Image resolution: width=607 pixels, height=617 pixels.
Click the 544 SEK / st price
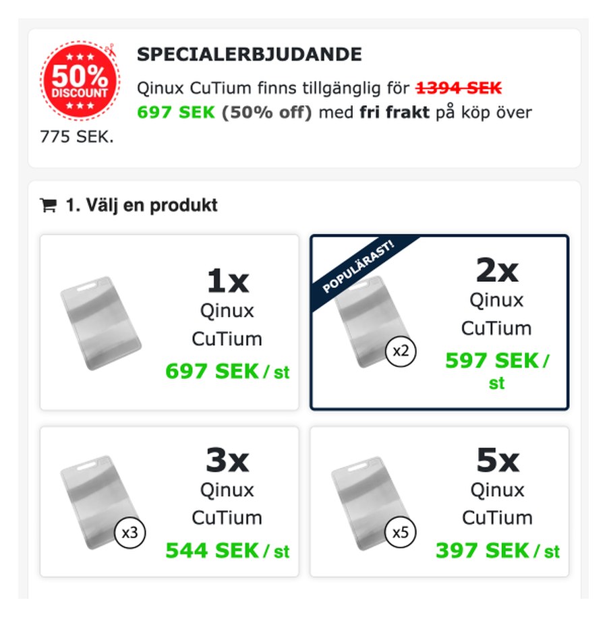click(x=227, y=550)
